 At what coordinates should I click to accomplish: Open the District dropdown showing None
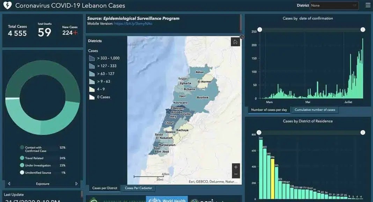pos(334,6)
